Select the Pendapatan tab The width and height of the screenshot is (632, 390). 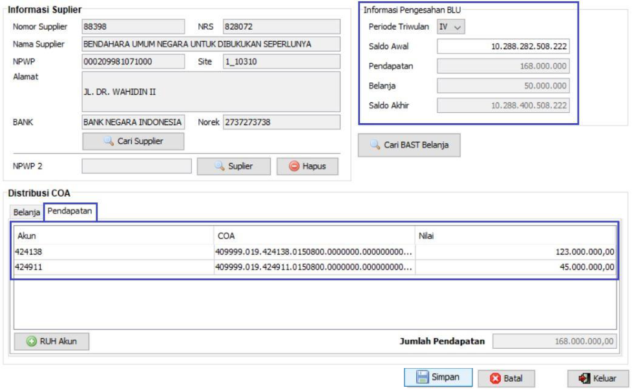point(70,211)
